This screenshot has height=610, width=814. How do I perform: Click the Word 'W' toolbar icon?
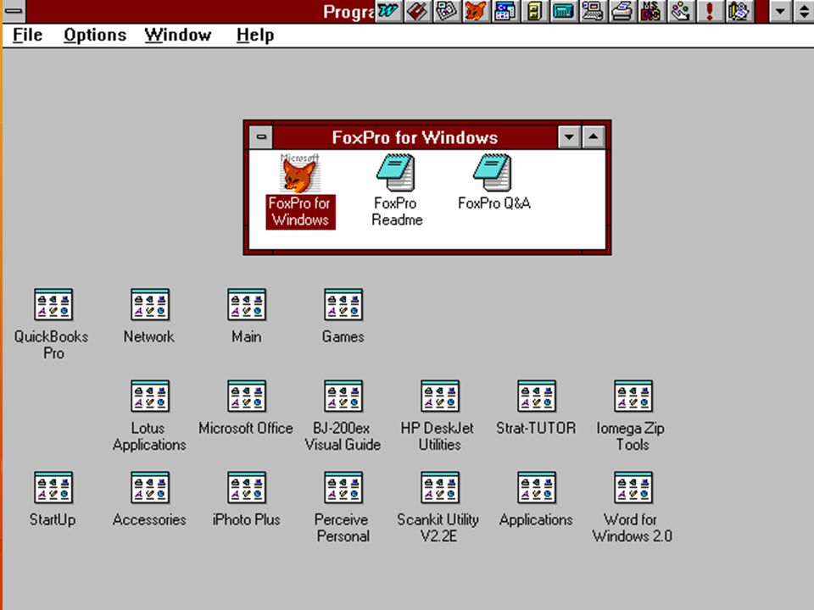tap(388, 11)
